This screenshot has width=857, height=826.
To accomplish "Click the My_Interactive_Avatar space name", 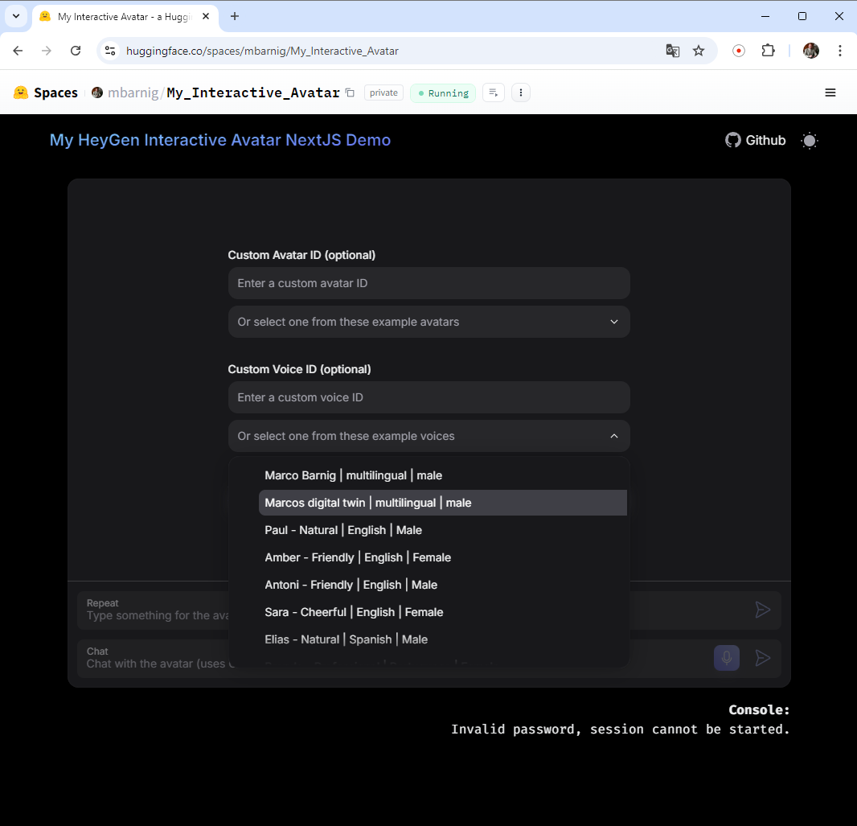I will [253, 92].
